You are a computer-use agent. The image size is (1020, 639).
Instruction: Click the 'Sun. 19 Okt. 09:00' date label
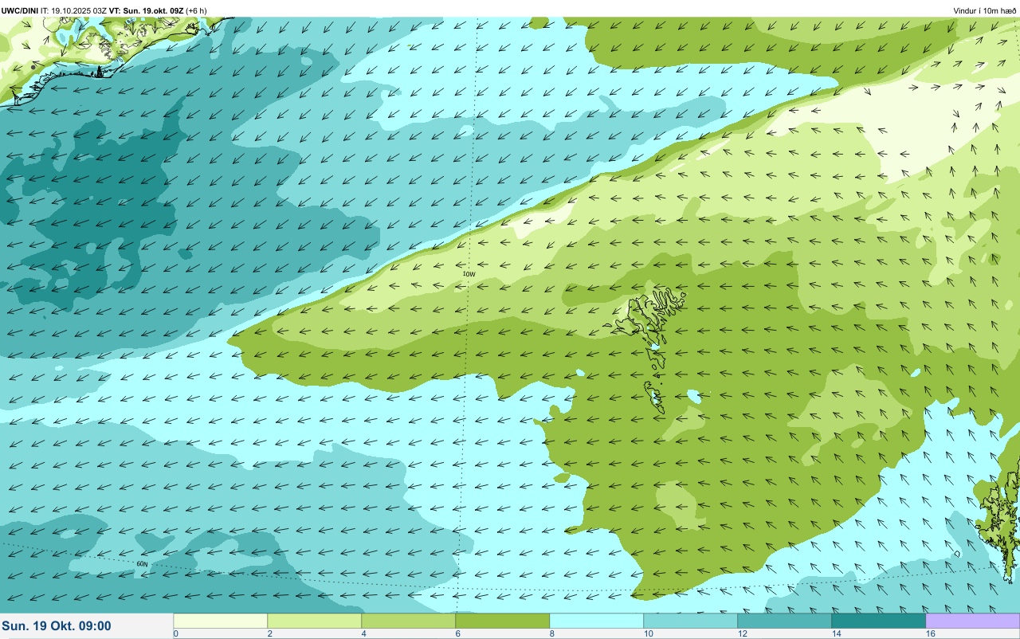(x=57, y=626)
